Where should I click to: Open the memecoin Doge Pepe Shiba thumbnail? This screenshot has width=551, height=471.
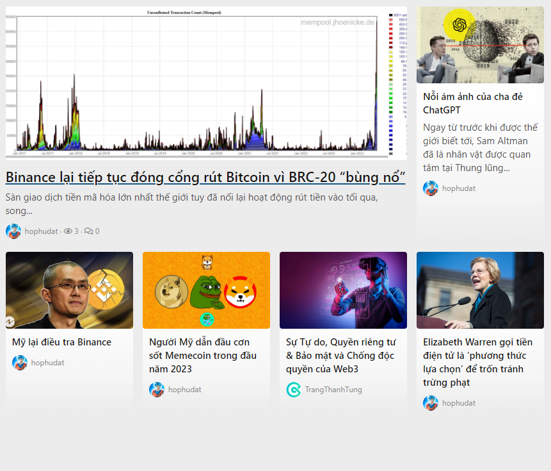coord(206,290)
